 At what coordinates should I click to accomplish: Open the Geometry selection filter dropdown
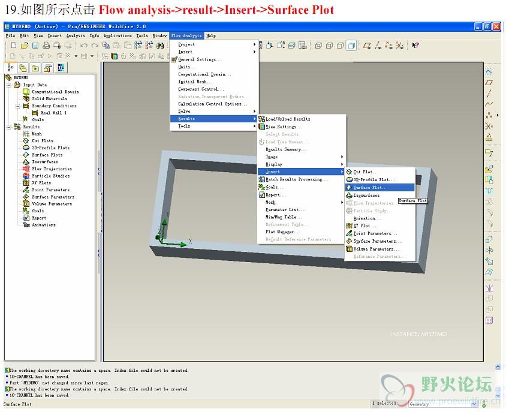pos(474,404)
